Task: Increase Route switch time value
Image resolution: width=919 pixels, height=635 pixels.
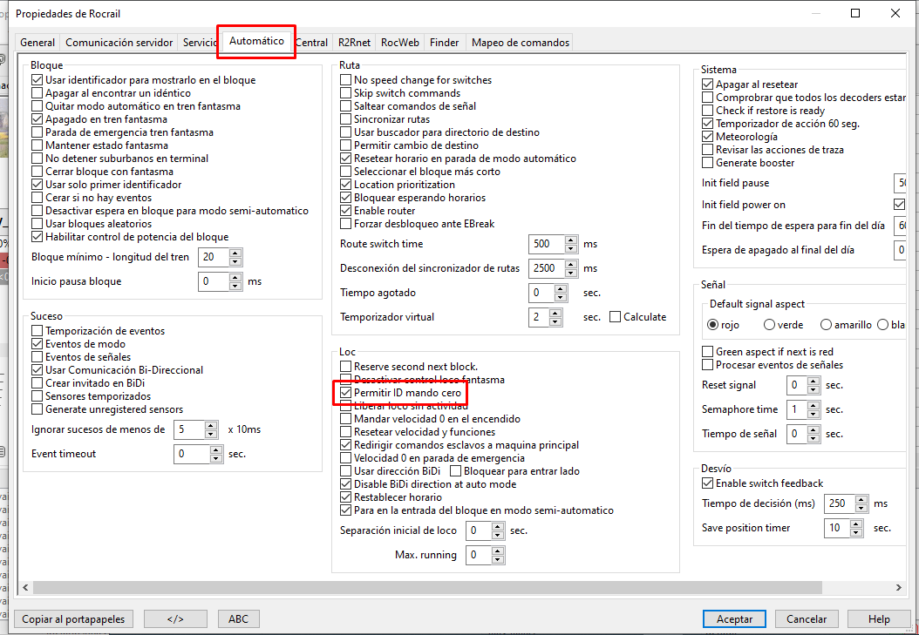Action: coord(571,240)
